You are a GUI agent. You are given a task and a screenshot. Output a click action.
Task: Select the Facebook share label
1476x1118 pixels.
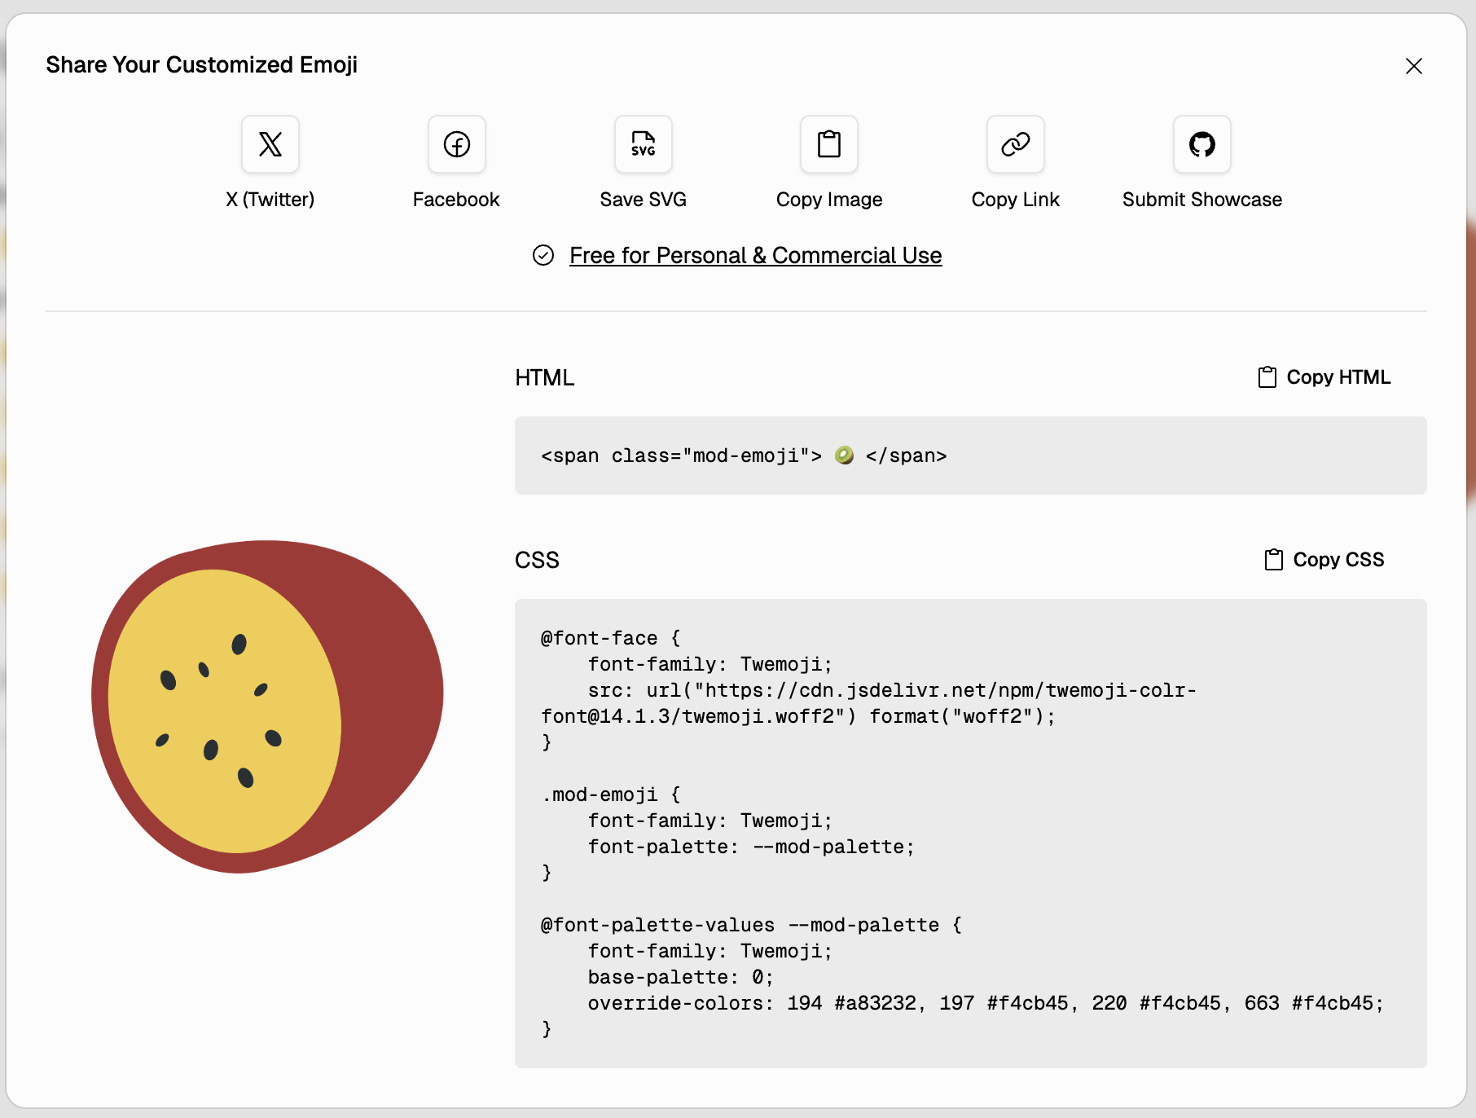tap(455, 199)
